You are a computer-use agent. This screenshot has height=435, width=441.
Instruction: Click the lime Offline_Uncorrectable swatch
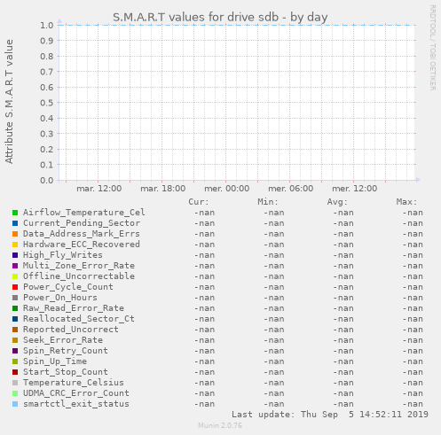(x=15, y=276)
